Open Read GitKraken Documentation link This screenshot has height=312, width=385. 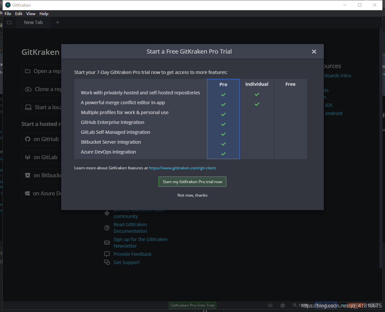130,228
